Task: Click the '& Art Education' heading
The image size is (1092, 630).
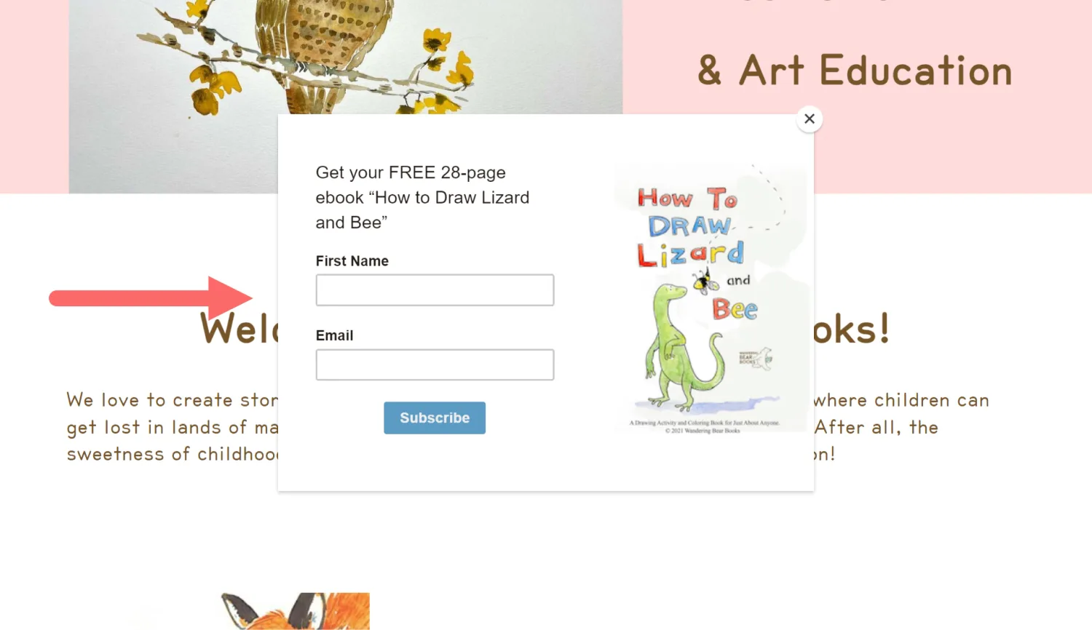Action: coord(855,71)
